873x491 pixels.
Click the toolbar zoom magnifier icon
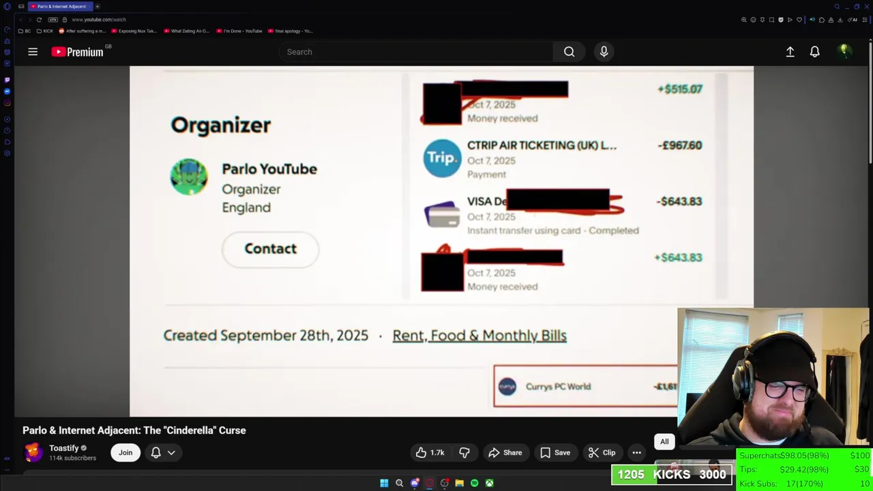(744, 20)
